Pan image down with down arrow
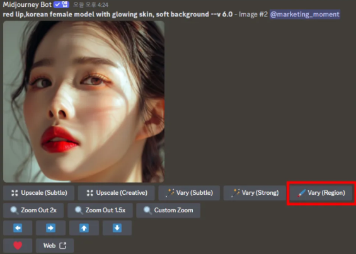Image resolution: width=356 pixels, height=254 pixels. (x=117, y=228)
